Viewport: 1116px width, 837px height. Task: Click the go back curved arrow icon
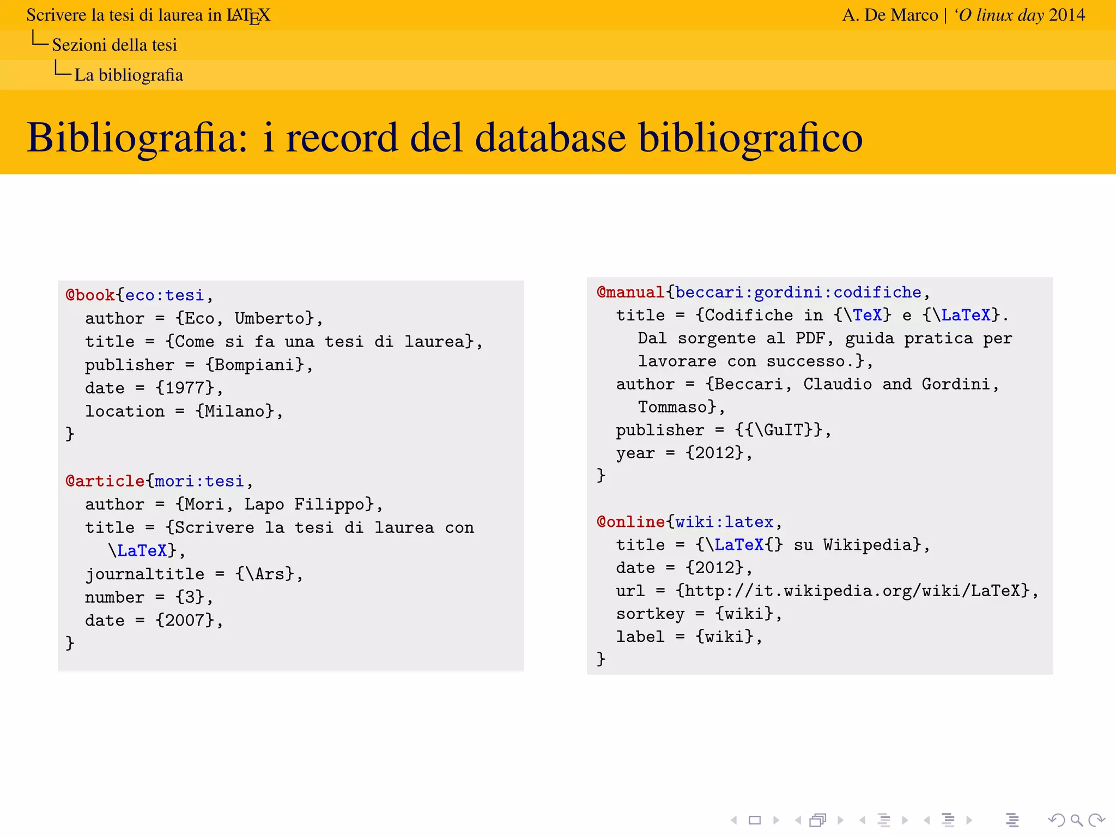click(x=1056, y=820)
